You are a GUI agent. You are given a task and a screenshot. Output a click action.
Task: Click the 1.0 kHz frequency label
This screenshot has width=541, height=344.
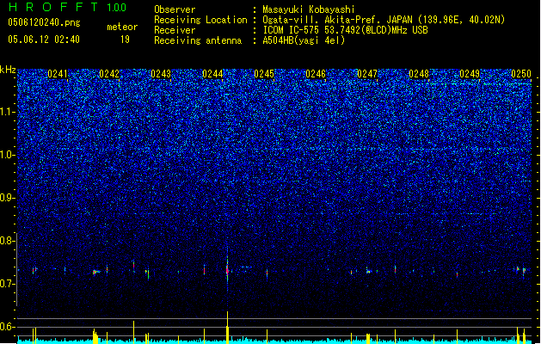click(7, 155)
